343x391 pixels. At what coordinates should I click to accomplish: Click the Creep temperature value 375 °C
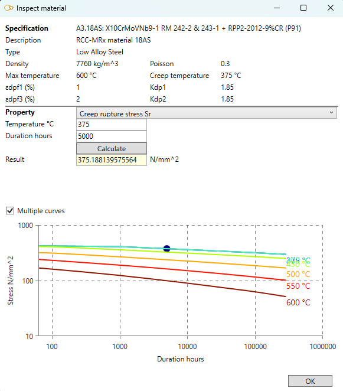(231, 76)
